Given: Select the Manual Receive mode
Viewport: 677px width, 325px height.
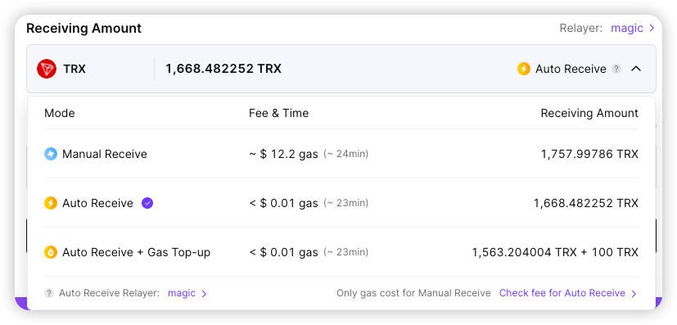Looking at the screenshot, I should (341, 154).
